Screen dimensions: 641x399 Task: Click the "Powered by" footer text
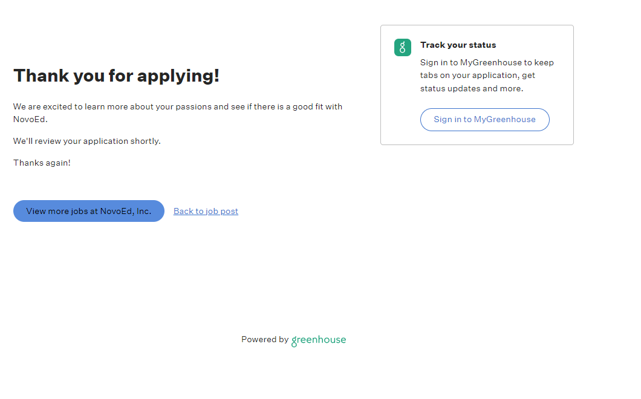point(265,340)
